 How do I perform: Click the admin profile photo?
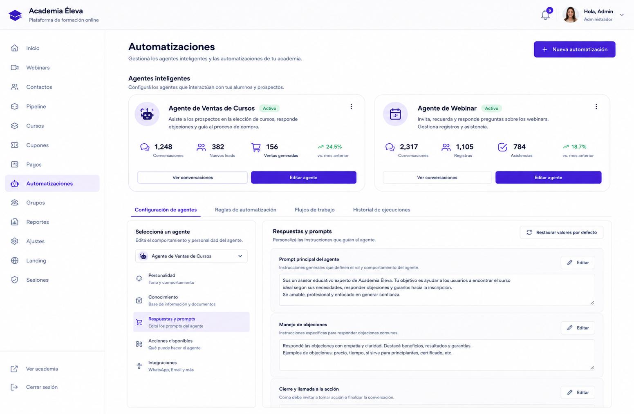pyautogui.click(x=570, y=15)
